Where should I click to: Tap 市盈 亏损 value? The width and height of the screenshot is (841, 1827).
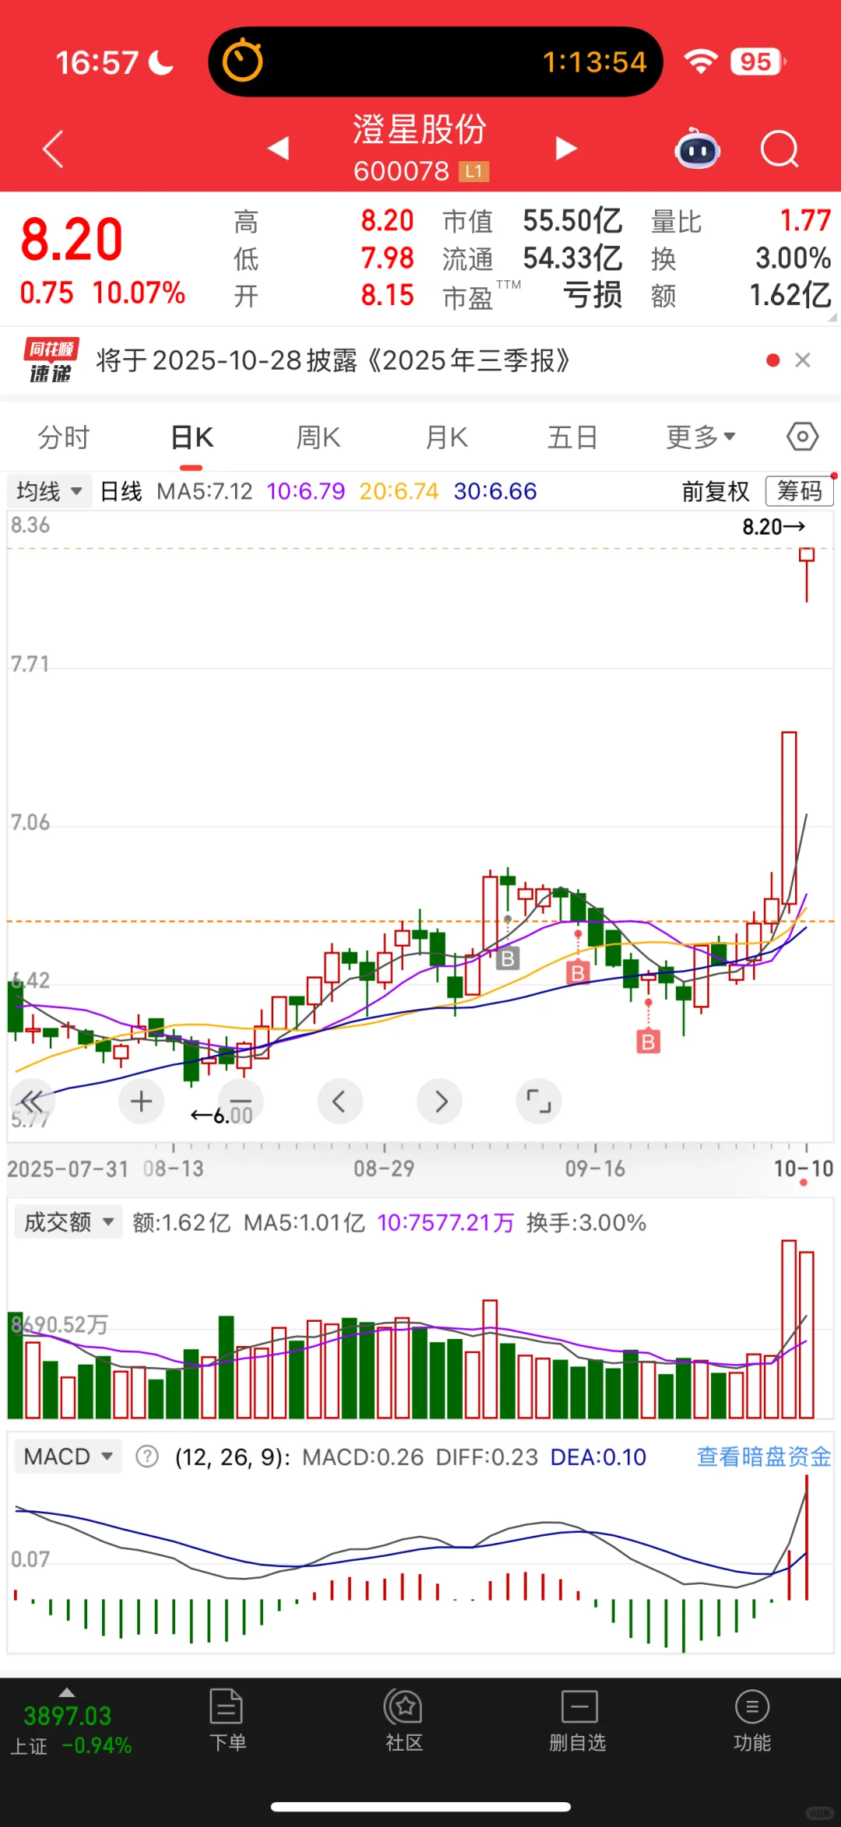[x=593, y=296]
